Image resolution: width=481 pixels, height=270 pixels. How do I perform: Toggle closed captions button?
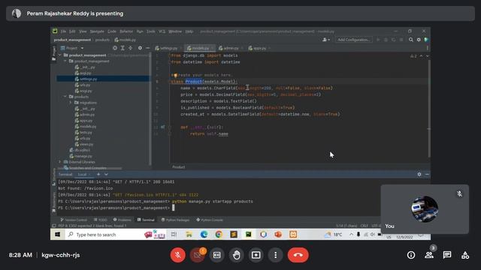point(217,255)
